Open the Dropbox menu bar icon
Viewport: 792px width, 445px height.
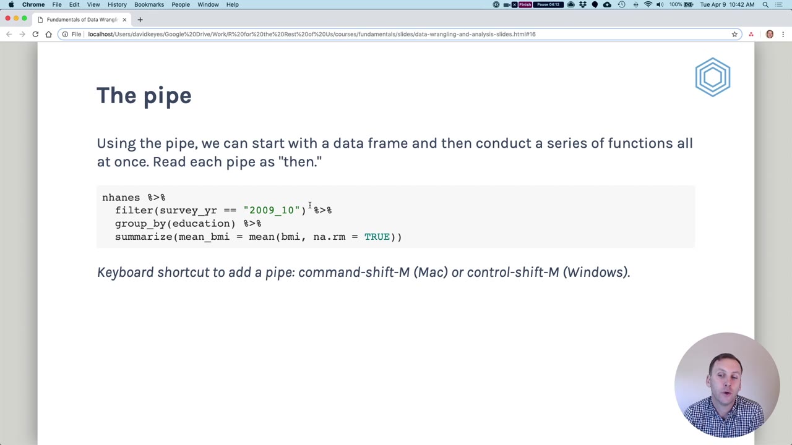click(x=582, y=4)
